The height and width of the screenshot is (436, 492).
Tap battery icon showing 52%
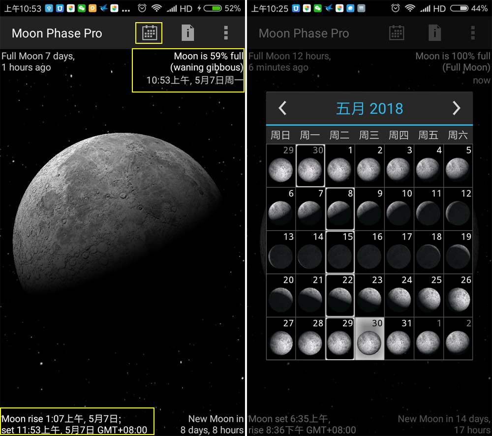click(x=213, y=8)
